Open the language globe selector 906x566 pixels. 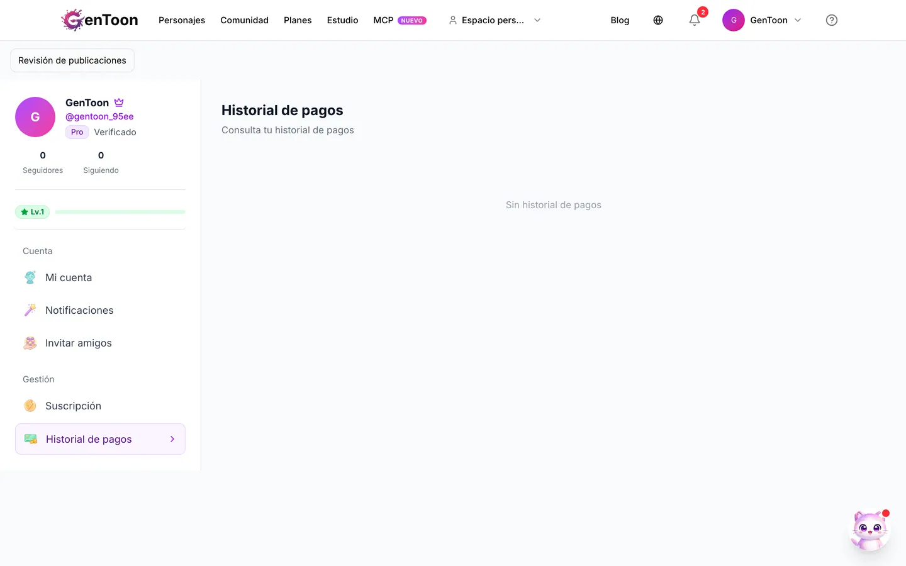tap(658, 20)
